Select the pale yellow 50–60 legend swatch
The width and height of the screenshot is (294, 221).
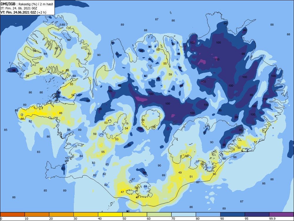coord(135,215)
